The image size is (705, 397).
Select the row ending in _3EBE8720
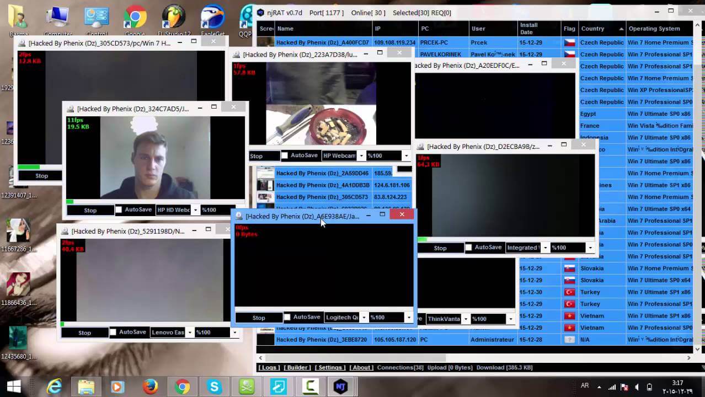[x=474, y=340]
